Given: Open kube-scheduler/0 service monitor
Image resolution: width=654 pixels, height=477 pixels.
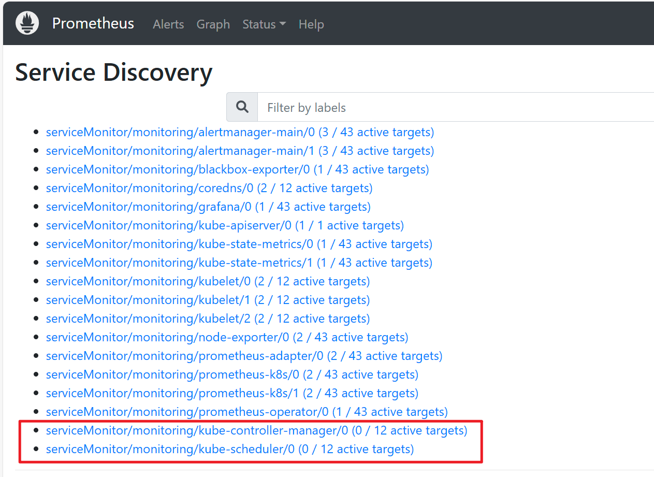Looking at the screenshot, I should 230,449.
